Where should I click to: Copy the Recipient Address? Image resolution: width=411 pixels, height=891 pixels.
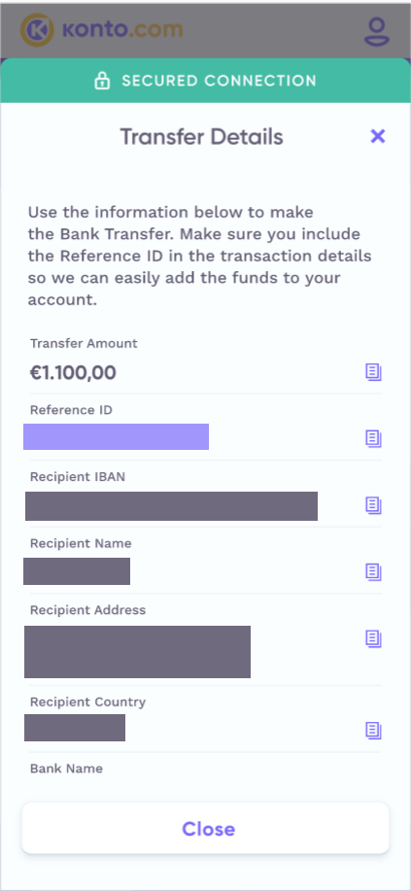click(373, 638)
